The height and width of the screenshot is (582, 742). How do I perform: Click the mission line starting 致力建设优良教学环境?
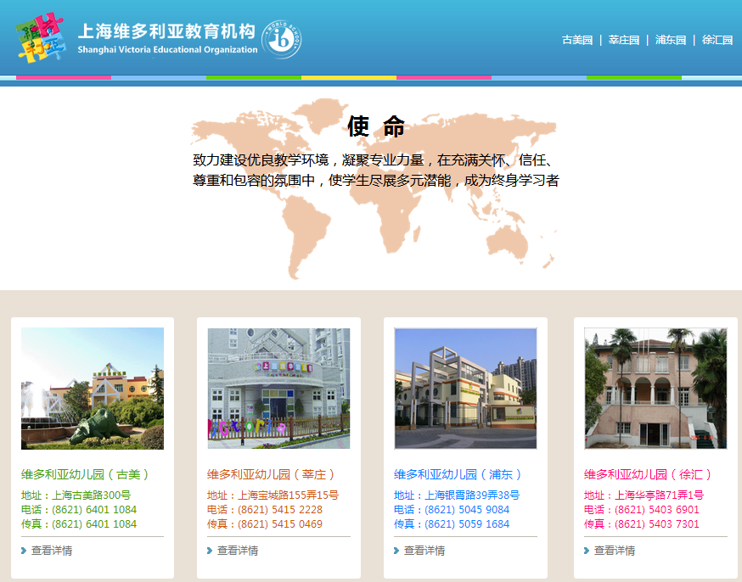374,159
